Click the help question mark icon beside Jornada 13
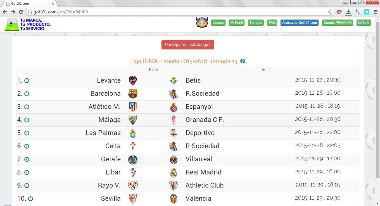Image resolution: width=380 pixels, height=206 pixels. [x=243, y=61]
